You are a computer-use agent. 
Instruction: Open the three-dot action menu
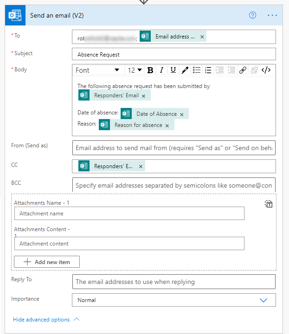[x=272, y=15]
